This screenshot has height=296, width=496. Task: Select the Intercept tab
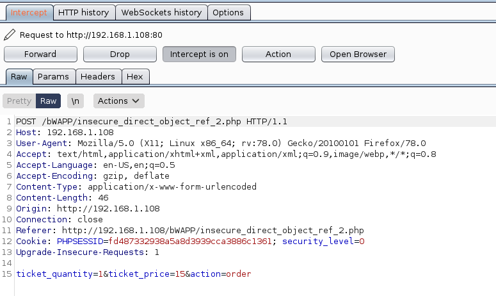tap(29, 12)
